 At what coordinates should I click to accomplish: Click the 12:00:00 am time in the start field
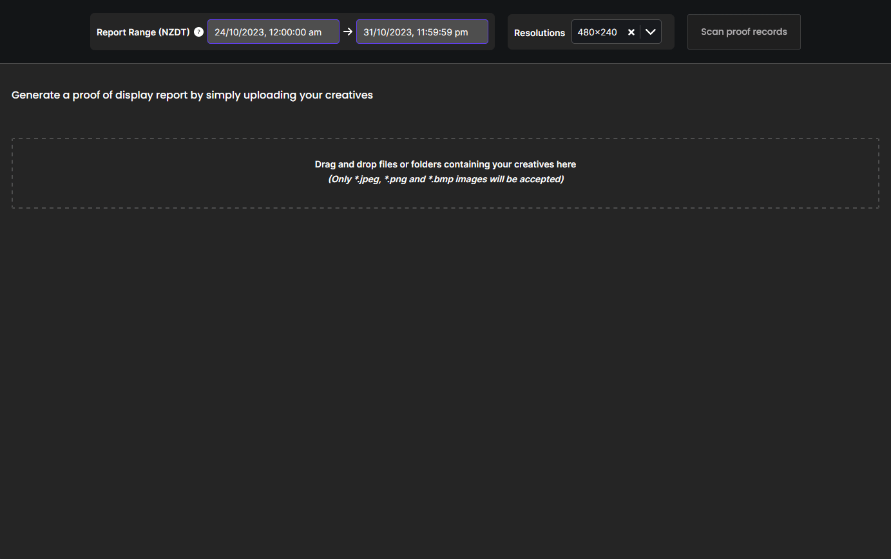click(x=295, y=32)
